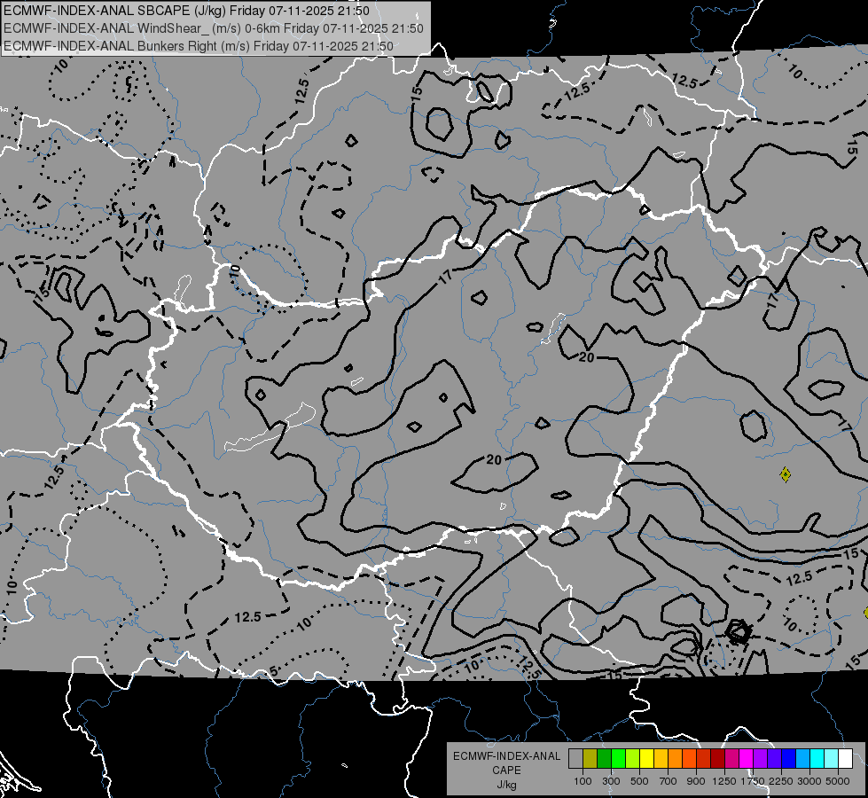Screen dimensions: 868x798
Task: Click the SBCAPE (J/kg) title line
Action: point(186,11)
